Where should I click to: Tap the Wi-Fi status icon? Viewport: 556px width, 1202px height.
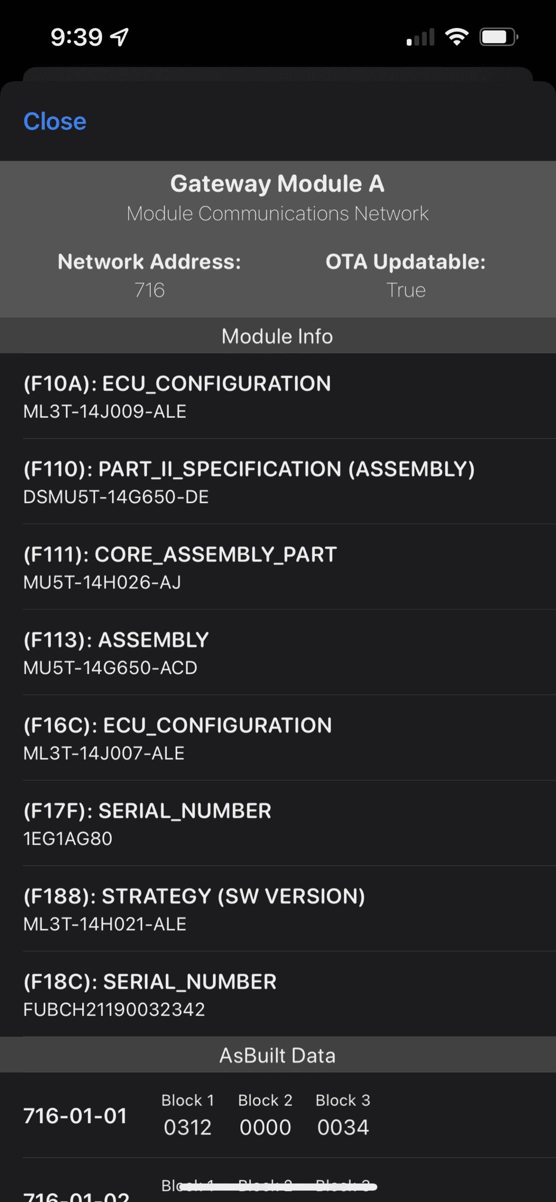(x=456, y=37)
